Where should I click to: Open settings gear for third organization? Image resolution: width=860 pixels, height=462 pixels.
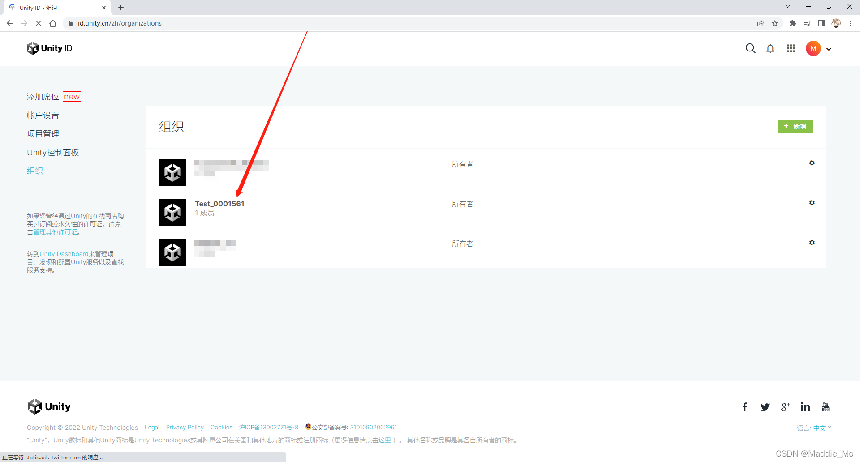(x=812, y=243)
